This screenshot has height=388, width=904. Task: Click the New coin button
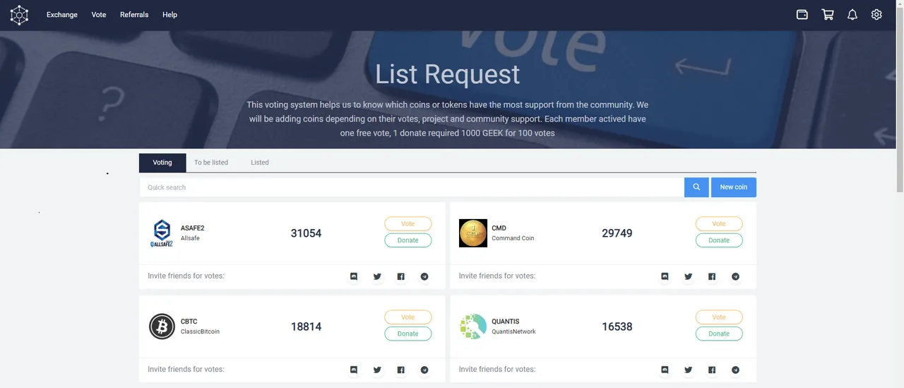coord(734,187)
